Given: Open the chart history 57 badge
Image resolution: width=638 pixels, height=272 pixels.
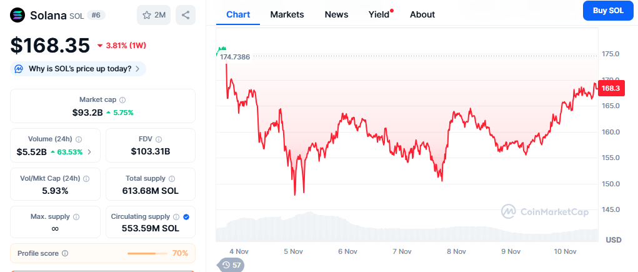Looking at the screenshot, I should click(x=231, y=265).
